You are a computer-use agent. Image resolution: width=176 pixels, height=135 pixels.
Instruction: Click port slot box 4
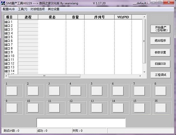click(76, 91)
